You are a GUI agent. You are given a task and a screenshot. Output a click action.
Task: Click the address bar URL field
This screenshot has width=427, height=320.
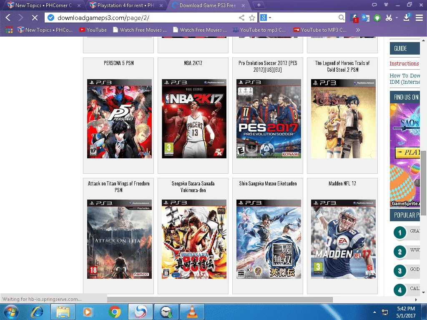tap(147, 18)
